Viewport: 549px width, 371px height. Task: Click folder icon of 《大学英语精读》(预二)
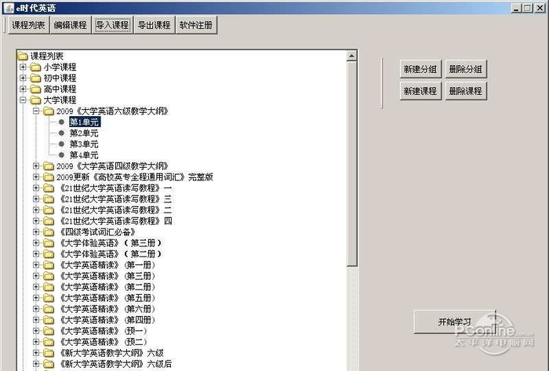(49, 342)
